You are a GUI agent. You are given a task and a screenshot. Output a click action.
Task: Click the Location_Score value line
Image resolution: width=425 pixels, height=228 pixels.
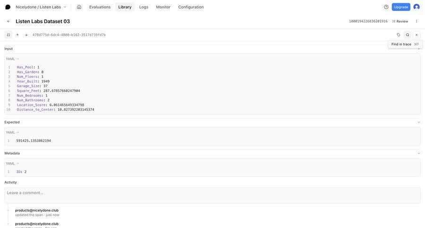[51, 105]
